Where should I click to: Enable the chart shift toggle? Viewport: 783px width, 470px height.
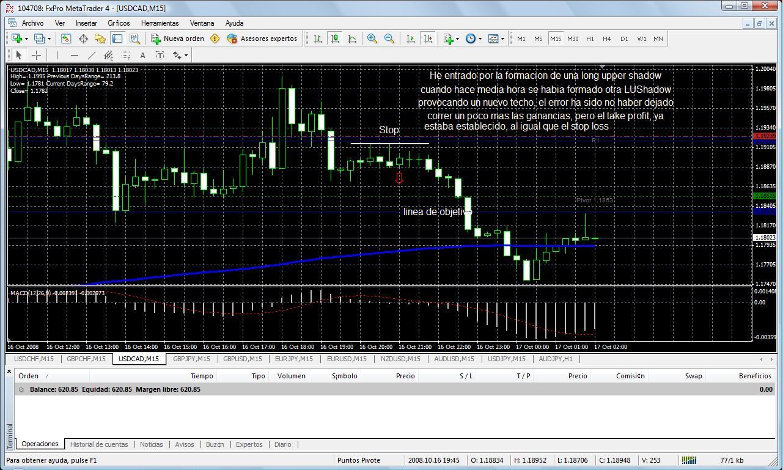pos(428,39)
